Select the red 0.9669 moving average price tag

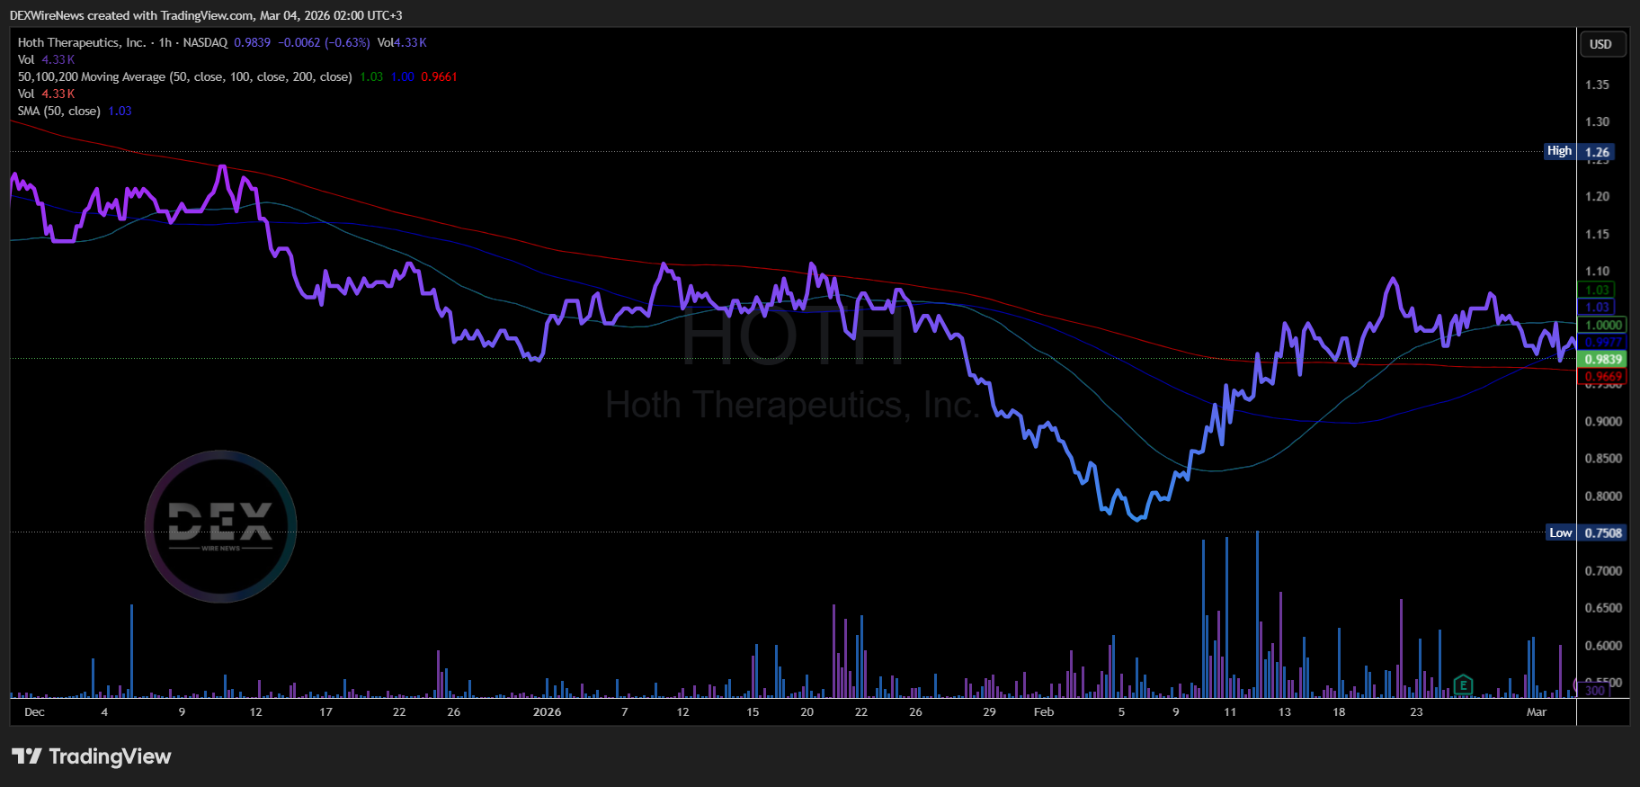click(1602, 377)
